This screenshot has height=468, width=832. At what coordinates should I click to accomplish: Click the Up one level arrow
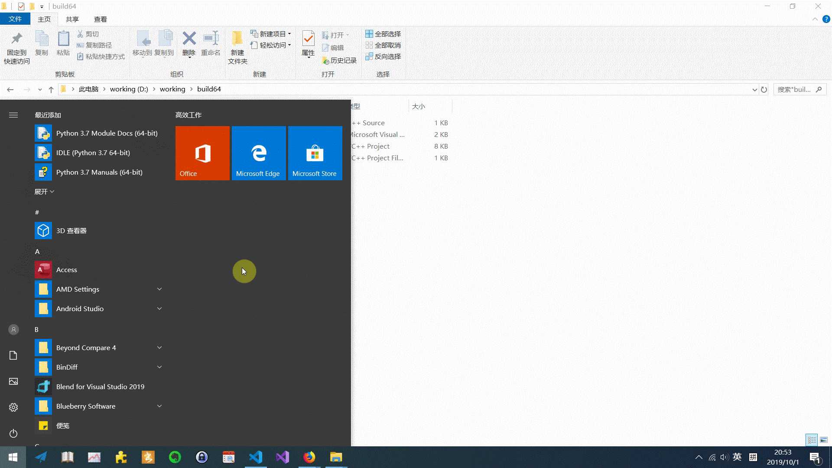point(51,90)
